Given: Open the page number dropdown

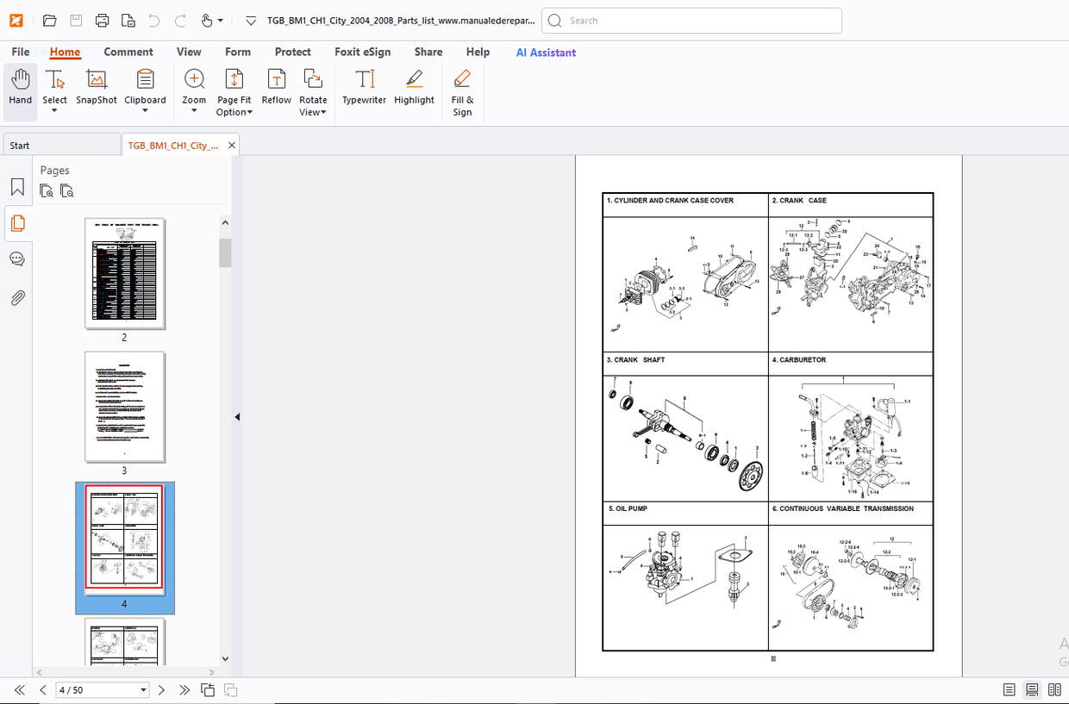Looking at the screenshot, I should pos(144,690).
